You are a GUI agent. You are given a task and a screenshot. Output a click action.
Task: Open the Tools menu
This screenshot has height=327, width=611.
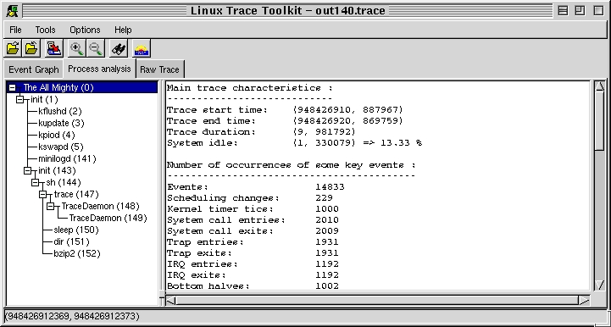click(45, 30)
